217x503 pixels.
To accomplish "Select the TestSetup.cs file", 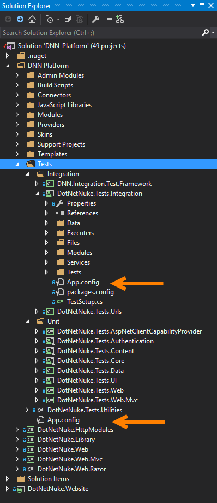I will tap(85, 302).
